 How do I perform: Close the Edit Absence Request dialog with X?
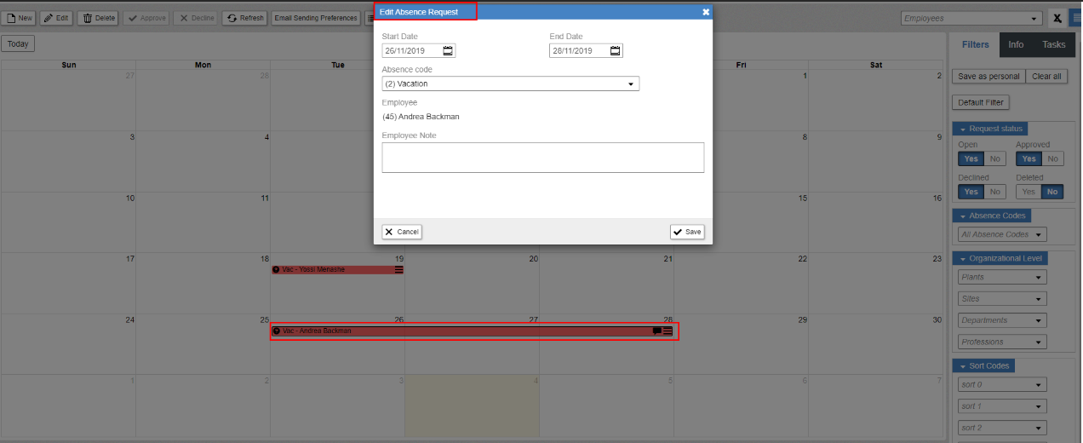pos(705,12)
